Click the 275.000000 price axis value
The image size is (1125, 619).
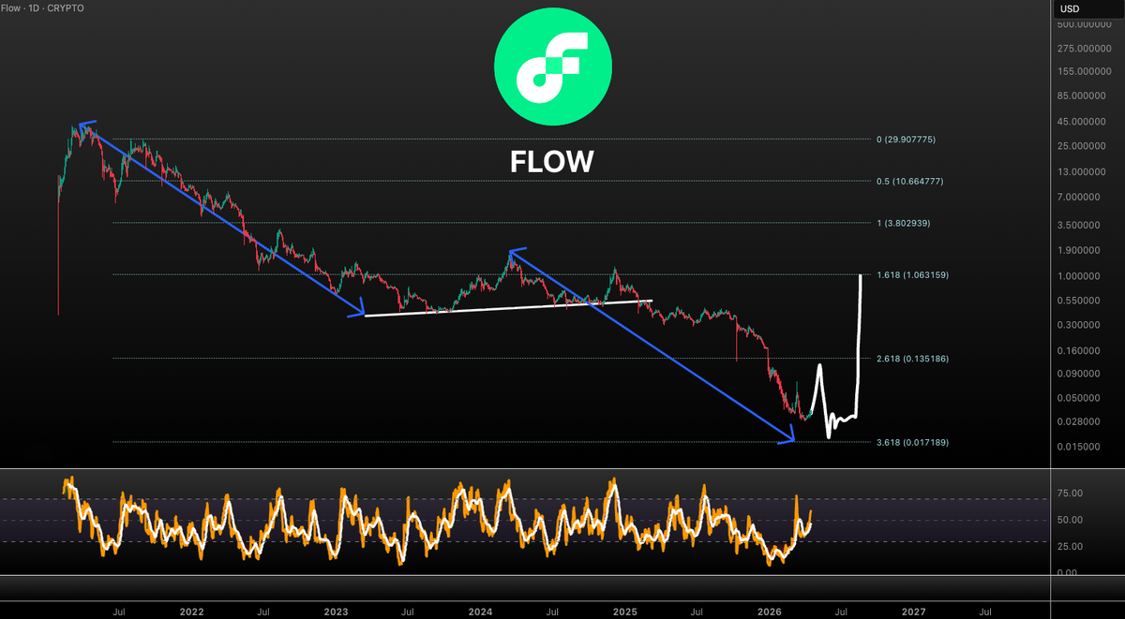click(1084, 48)
